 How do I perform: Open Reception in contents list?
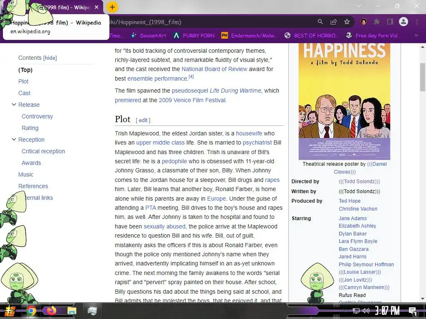click(x=31, y=140)
